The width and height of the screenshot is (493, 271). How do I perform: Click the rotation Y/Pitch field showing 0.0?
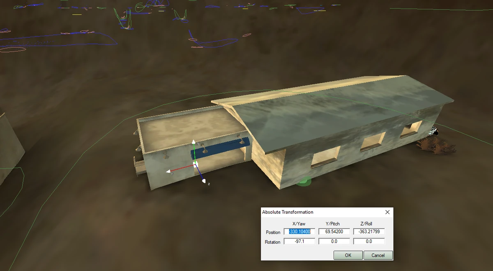point(334,241)
